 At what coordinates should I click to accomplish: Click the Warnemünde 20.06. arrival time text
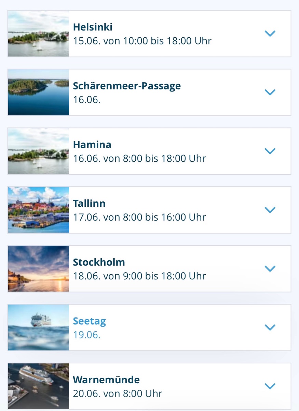[118, 394]
